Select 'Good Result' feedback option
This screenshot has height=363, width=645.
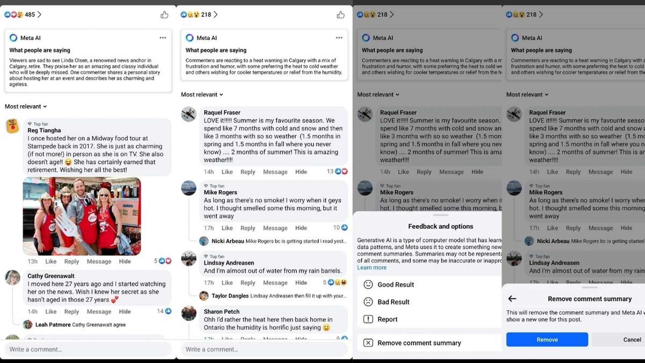click(395, 284)
